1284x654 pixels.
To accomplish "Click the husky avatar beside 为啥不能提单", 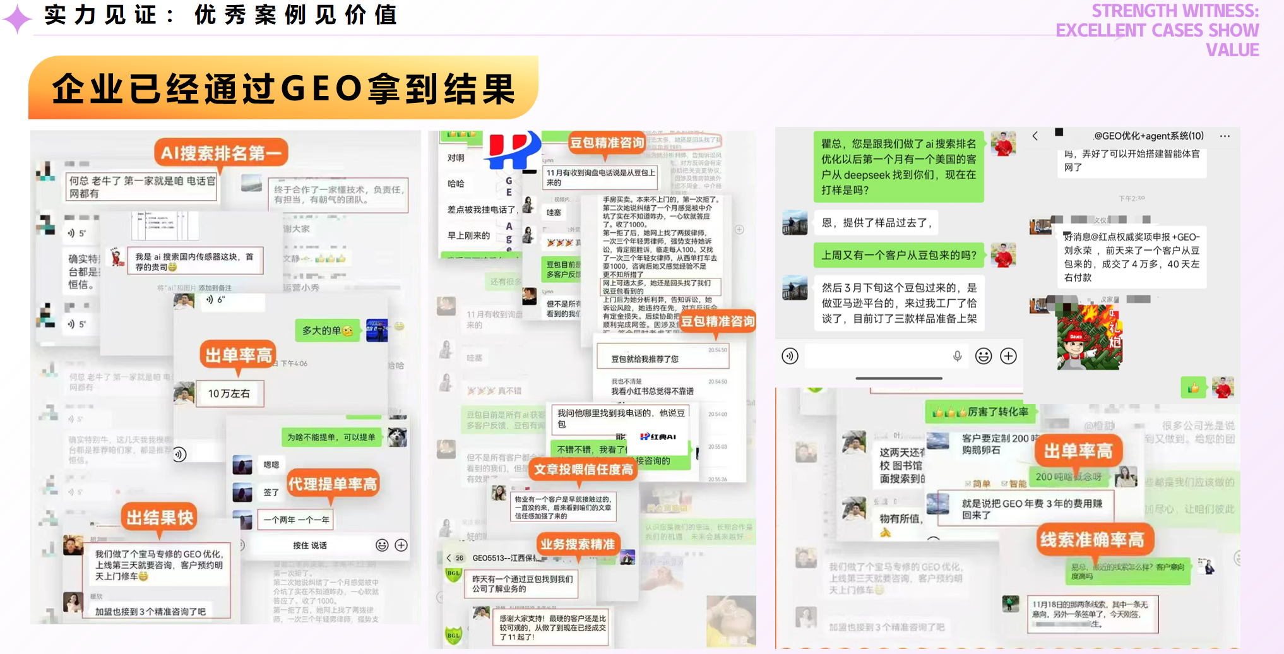I will click(397, 436).
